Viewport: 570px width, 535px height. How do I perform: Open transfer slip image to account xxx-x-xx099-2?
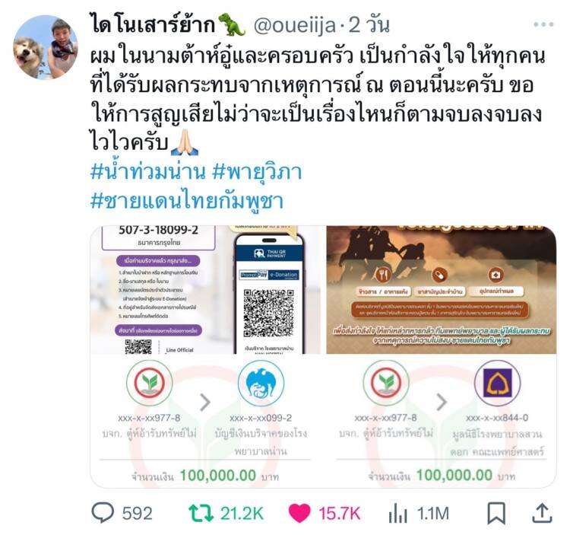206,421
